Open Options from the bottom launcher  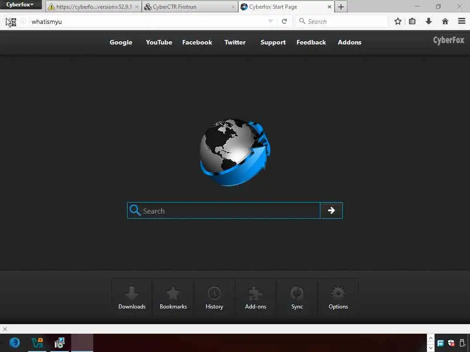pyautogui.click(x=338, y=297)
